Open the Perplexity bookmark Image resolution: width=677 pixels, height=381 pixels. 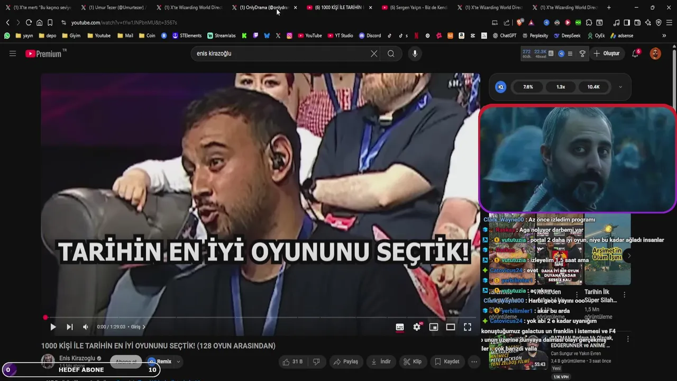coord(535,35)
